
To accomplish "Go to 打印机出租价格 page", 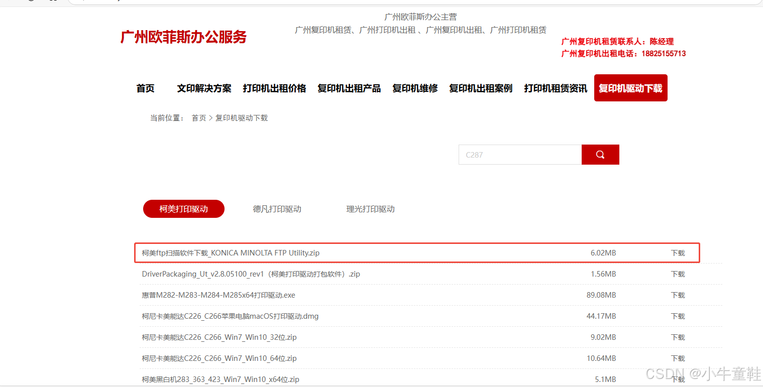I will click(x=274, y=88).
